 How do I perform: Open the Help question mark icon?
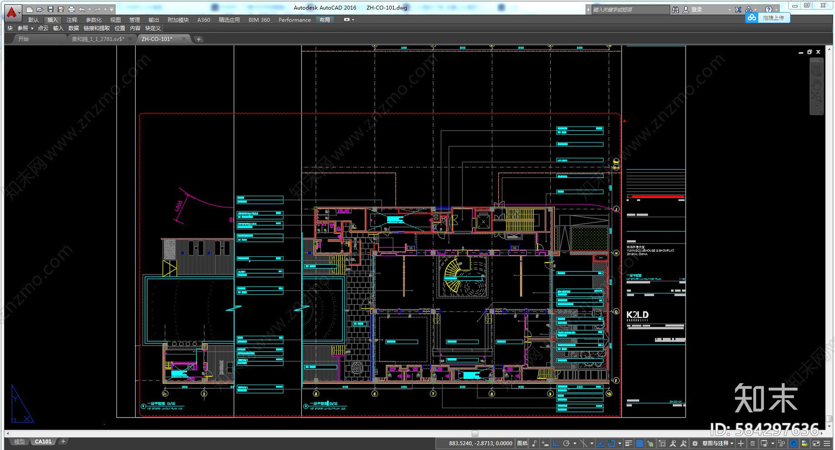(768, 9)
